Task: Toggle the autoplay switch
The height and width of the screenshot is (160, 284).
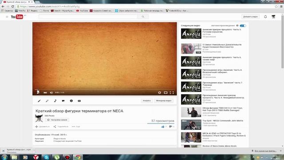Action: [243, 26]
